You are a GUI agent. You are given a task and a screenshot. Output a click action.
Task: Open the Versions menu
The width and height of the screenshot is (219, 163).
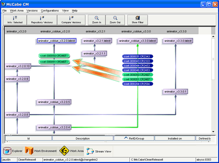[x=32, y=10]
